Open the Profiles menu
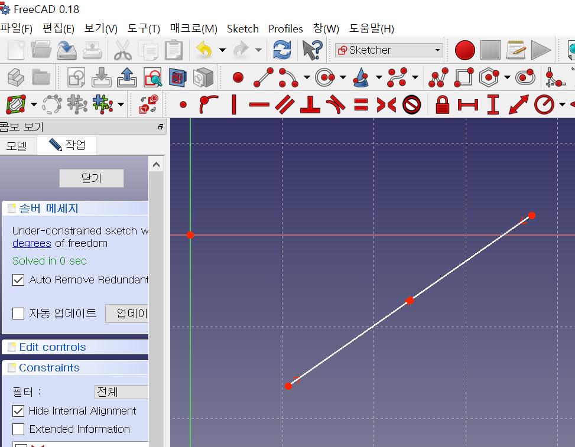 pos(285,28)
